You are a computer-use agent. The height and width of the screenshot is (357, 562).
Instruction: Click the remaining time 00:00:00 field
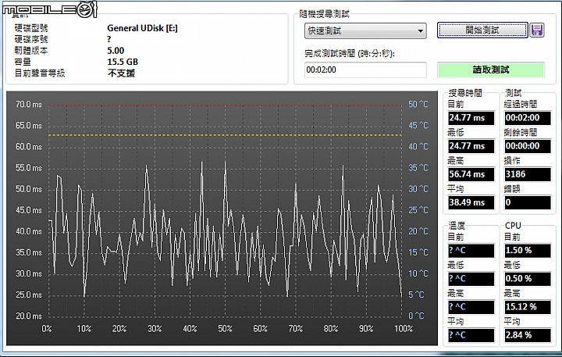[527, 146]
